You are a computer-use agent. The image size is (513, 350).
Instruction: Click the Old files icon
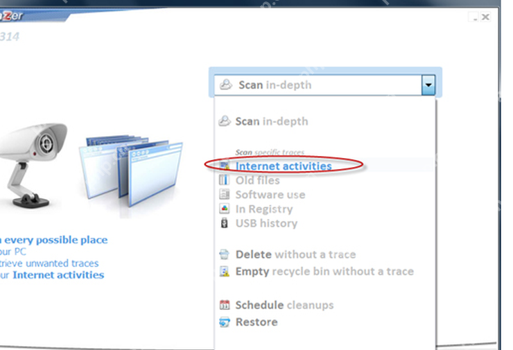(224, 180)
